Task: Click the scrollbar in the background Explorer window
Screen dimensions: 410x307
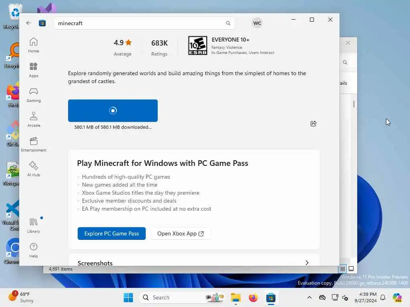Action: 354,104
